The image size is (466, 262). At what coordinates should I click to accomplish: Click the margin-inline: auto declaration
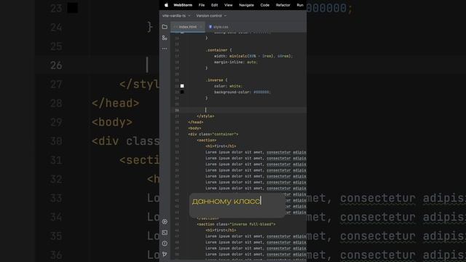click(236, 62)
